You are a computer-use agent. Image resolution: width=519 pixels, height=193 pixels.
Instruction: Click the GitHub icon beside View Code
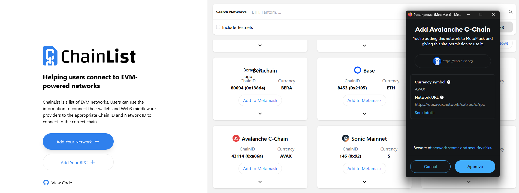[x=46, y=182]
